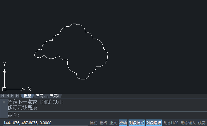This screenshot has width=207, height=126.
Task: Switch to the 模型 tab
Action: point(27,96)
